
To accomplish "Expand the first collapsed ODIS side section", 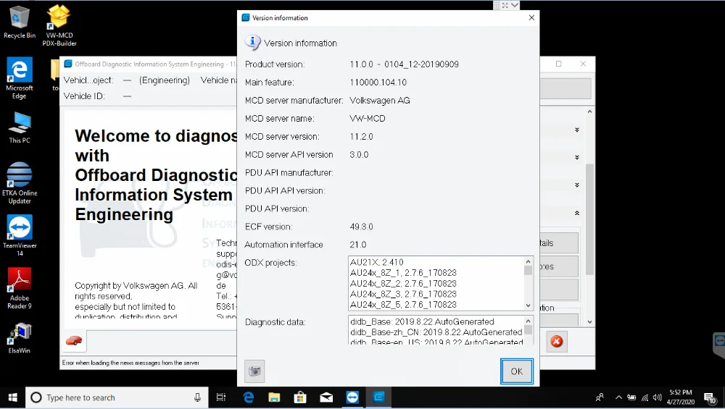I will (577, 130).
